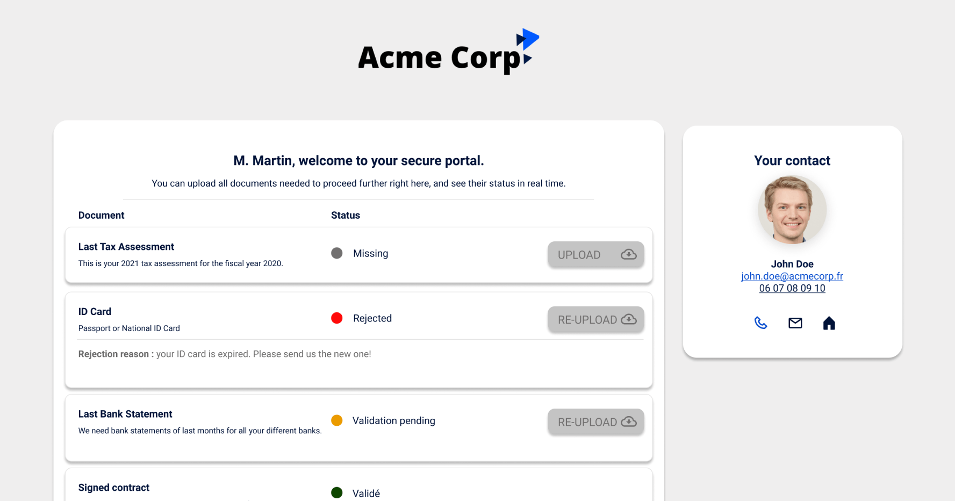This screenshot has height=501, width=955.
Task: Click the home icon in contact card
Action: 829,323
